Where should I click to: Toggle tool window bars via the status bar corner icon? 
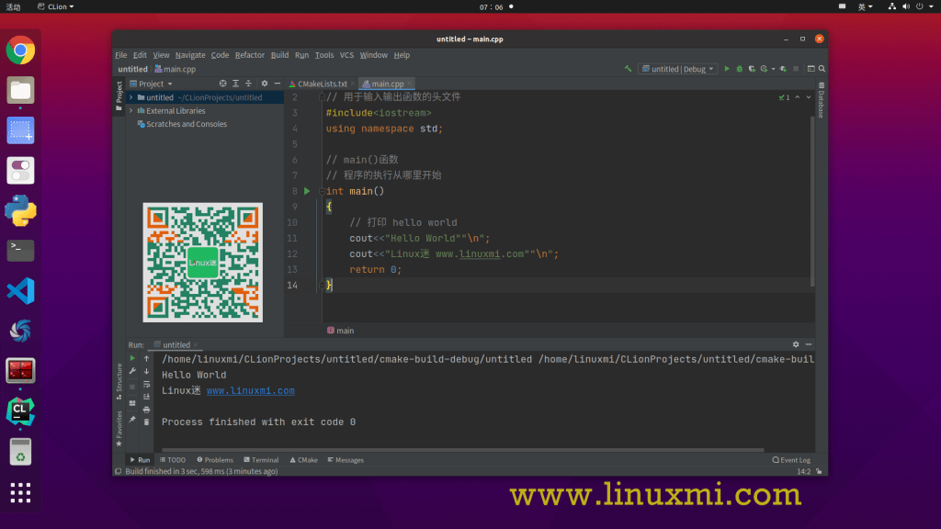coord(119,471)
